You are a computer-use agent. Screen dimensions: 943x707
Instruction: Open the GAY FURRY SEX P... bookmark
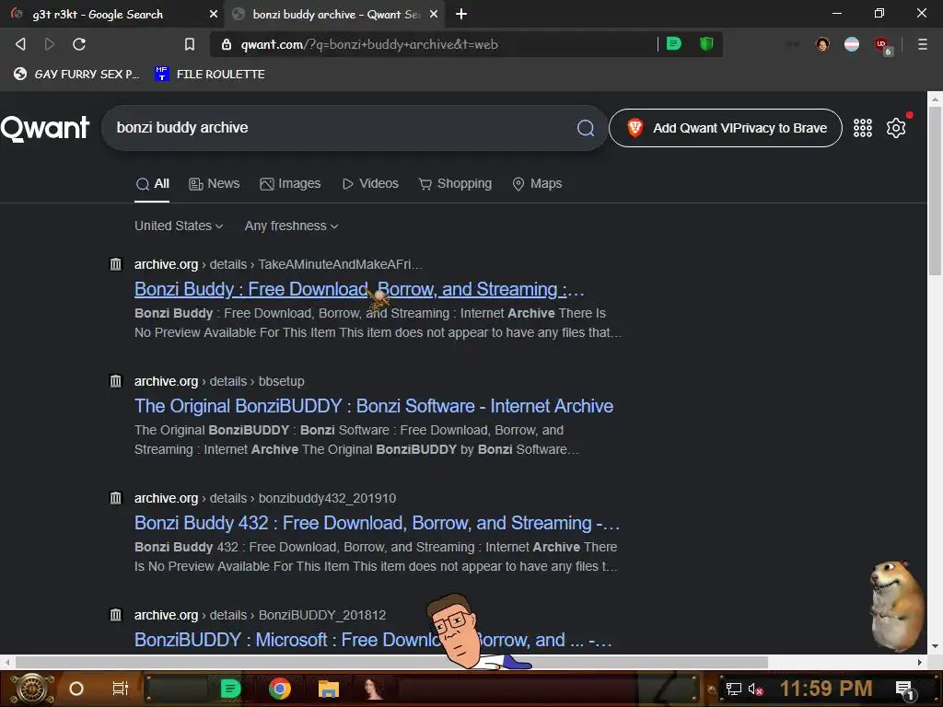[76, 74]
